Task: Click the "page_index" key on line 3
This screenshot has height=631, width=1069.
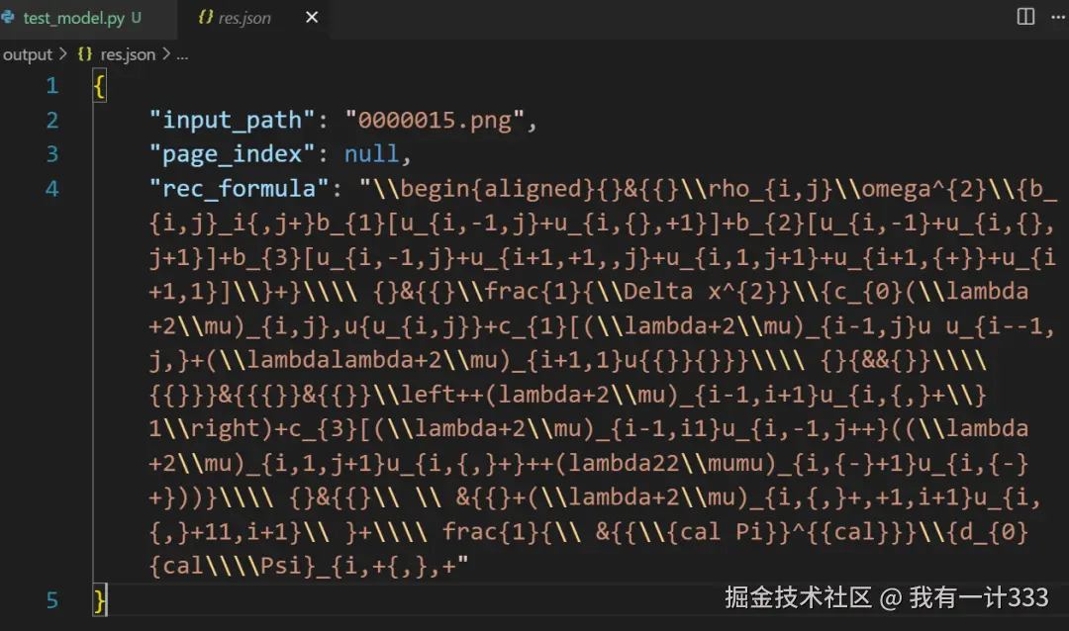Action: coord(229,153)
